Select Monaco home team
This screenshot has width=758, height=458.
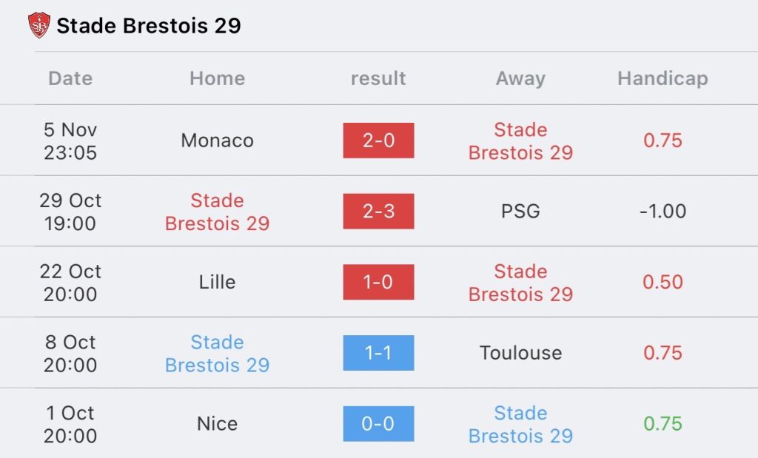(217, 141)
